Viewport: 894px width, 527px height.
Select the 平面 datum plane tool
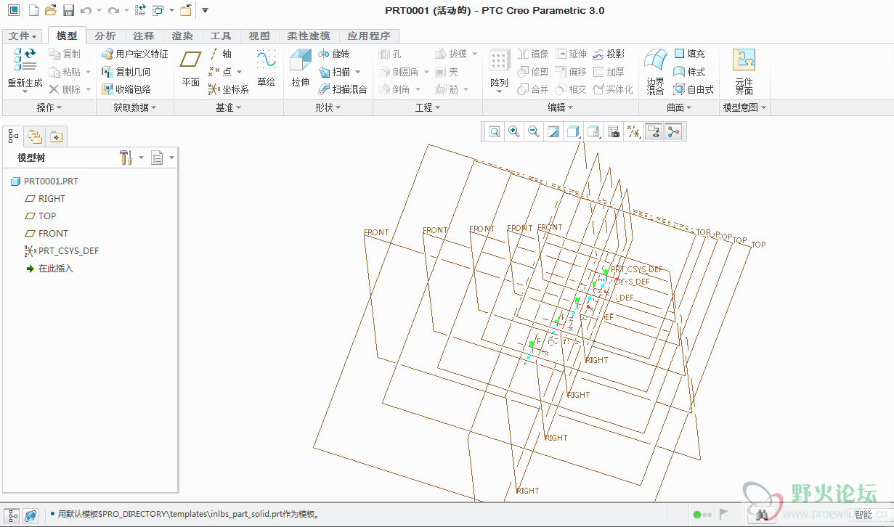(191, 70)
